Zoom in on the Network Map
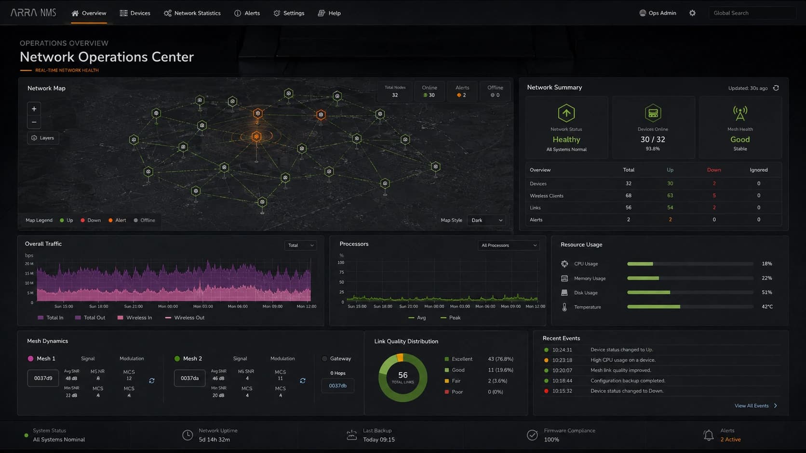The image size is (806, 453). click(34, 109)
